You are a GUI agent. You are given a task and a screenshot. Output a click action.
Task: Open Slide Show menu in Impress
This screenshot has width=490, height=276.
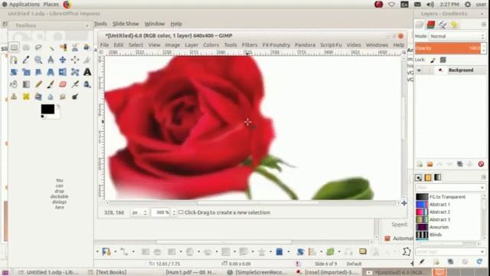click(x=126, y=24)
